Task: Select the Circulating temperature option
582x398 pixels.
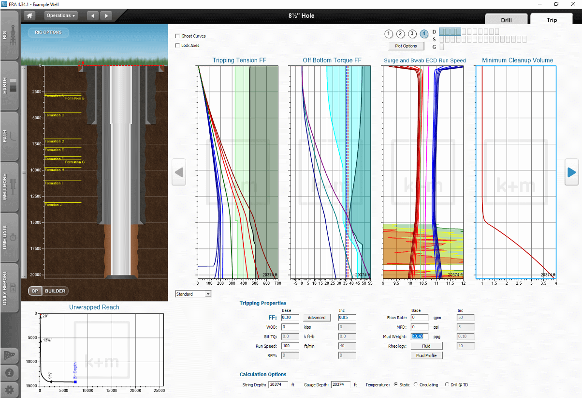Action: (416, 384)
